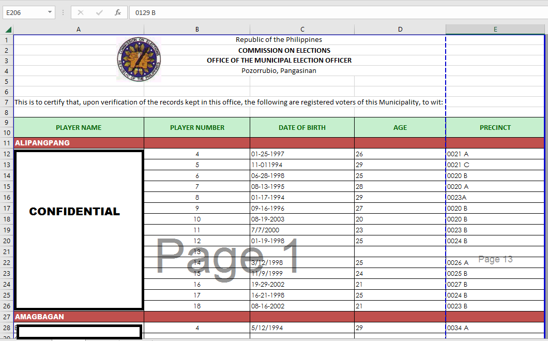Click 'OFFICE OF THE MUNICIPAL ELECTION OFFICER' text

[x=279, y=61]
